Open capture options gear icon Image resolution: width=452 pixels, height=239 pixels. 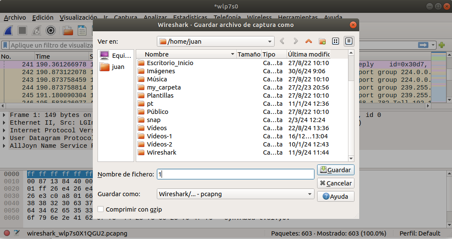tap(51, 30)
